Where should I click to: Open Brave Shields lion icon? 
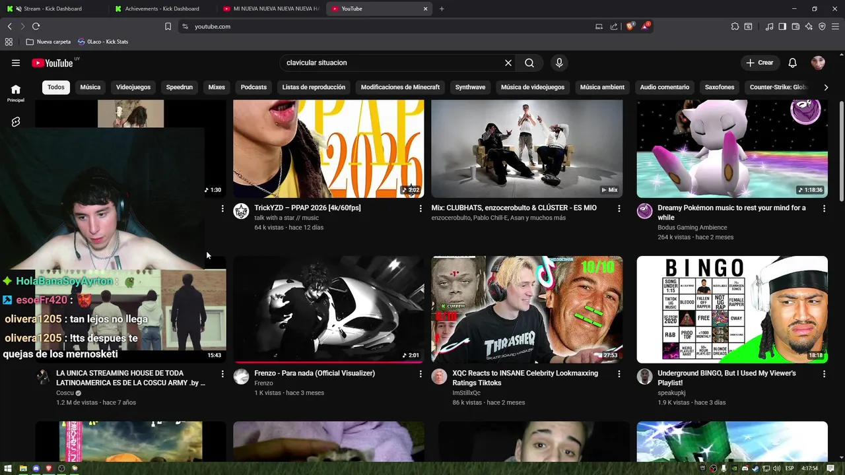pyautogui.click(x=630, y=26)
